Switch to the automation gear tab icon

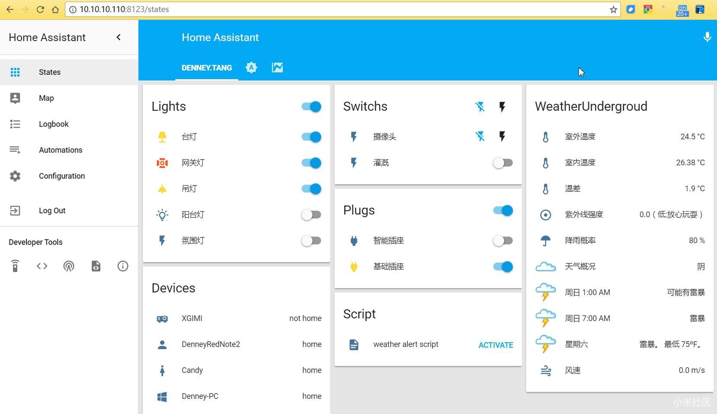click(x=251, y=67)
